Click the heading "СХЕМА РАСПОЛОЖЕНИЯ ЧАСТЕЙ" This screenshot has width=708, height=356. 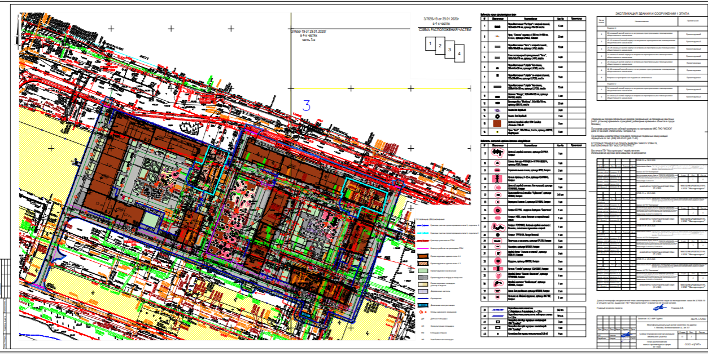coord(445,30)
